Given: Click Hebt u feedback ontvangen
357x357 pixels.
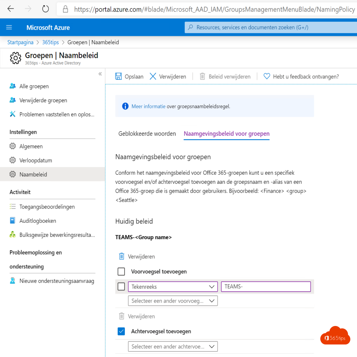Looking at the screenshot, I should pyautogui.click(x=301, y=76).
